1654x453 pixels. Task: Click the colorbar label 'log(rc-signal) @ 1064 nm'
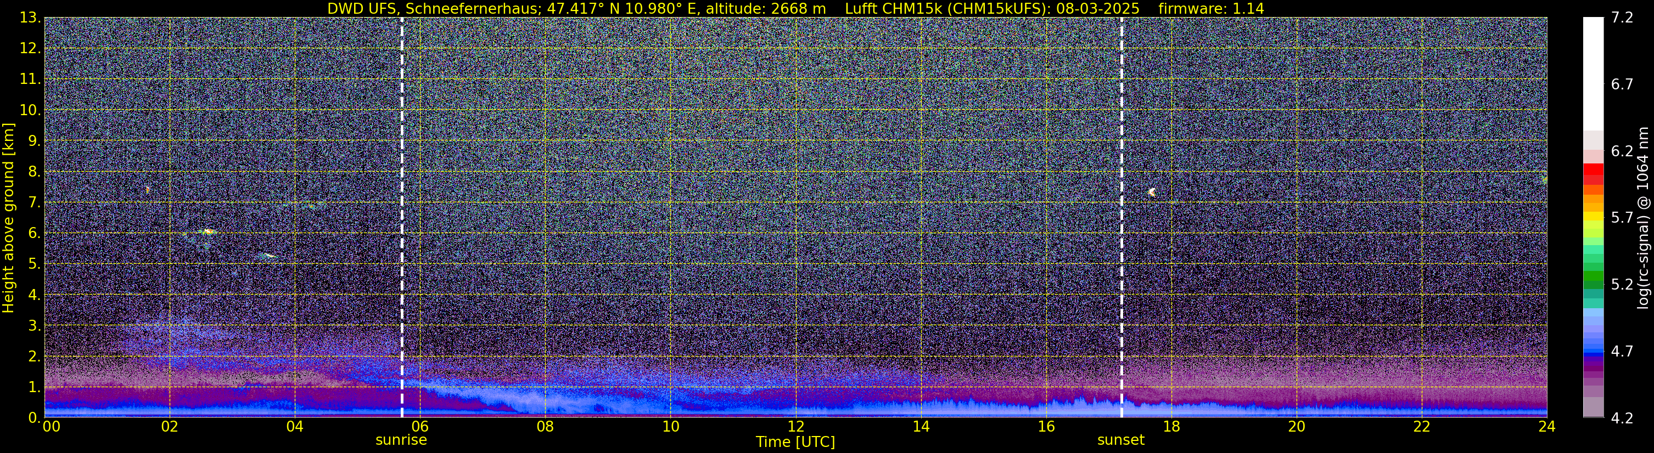[x=1643, y=218]
